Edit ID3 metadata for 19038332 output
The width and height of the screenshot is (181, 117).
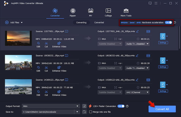148,55
